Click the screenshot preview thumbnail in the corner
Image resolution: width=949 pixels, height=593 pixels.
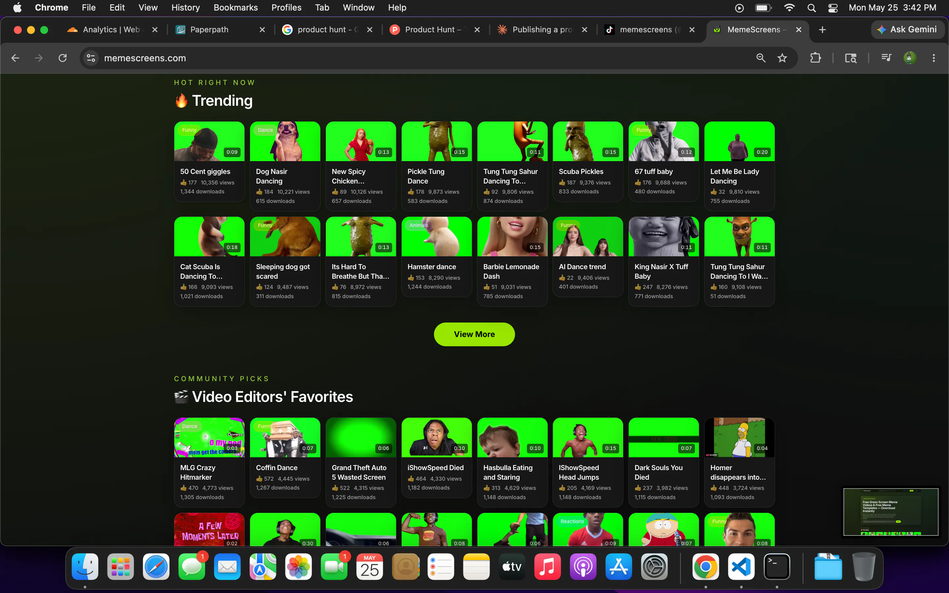tap(891, 512)
